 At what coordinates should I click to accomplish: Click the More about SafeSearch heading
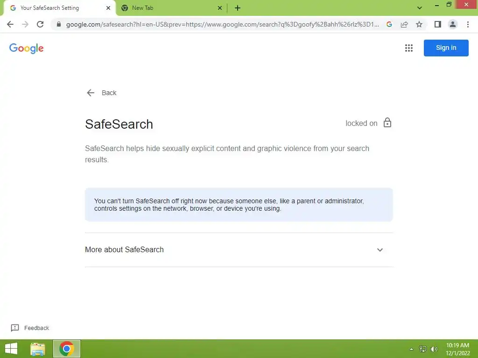[x=124, y=250]
